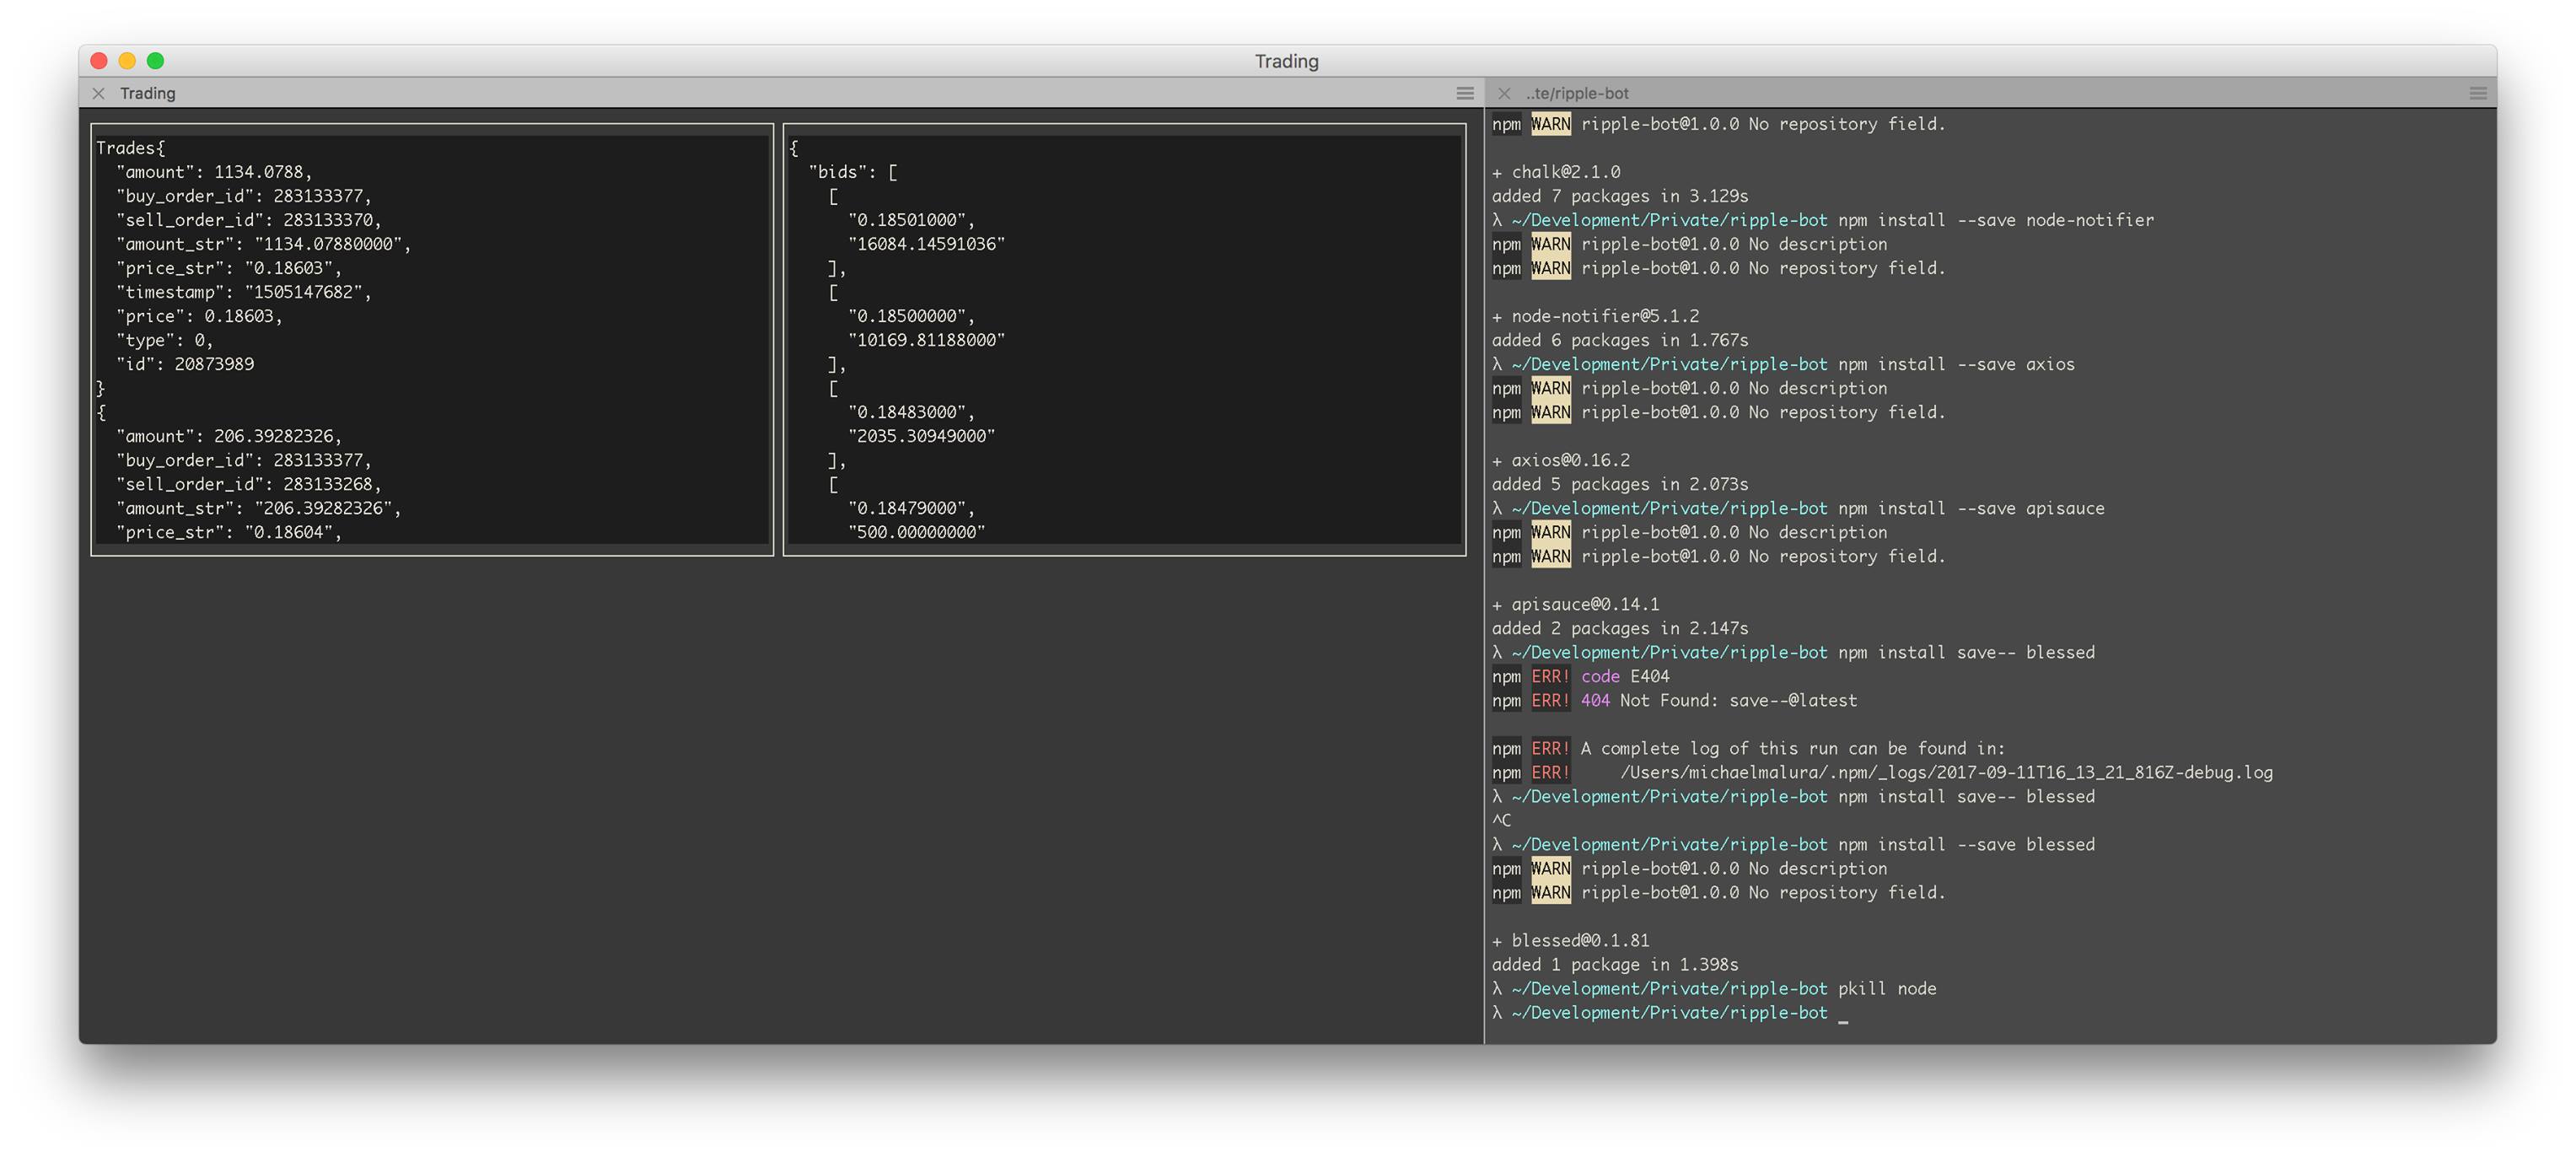2576x1157 pixels.
Task: Click the bid price "0.18483000"
Action: tap(911, 412)
